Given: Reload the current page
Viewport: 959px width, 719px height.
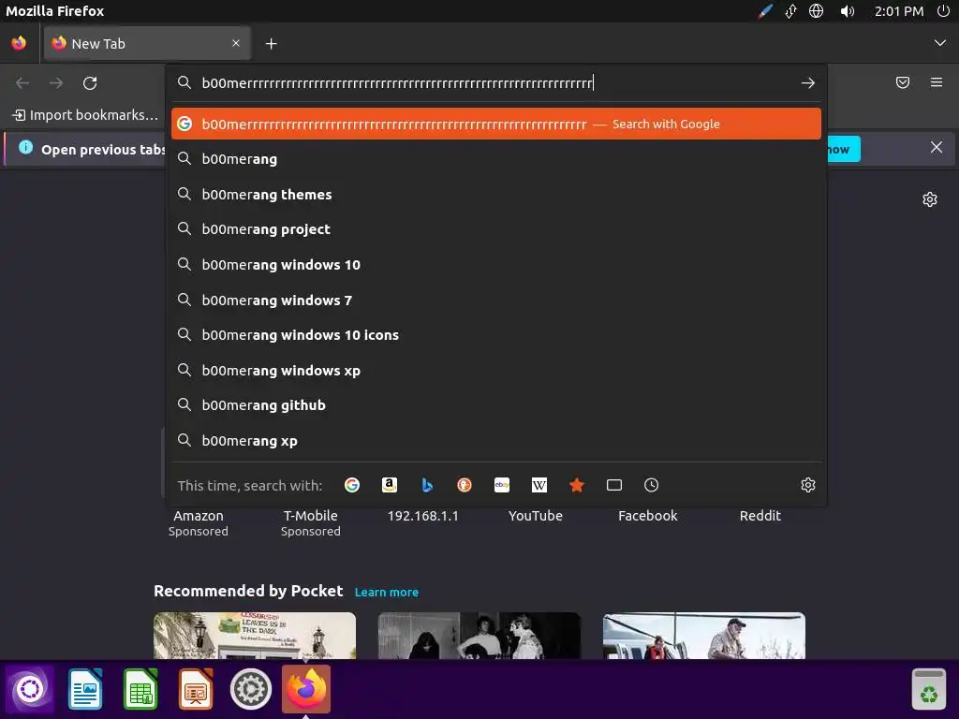Looking at the screenshot, I should coord(90,82).
